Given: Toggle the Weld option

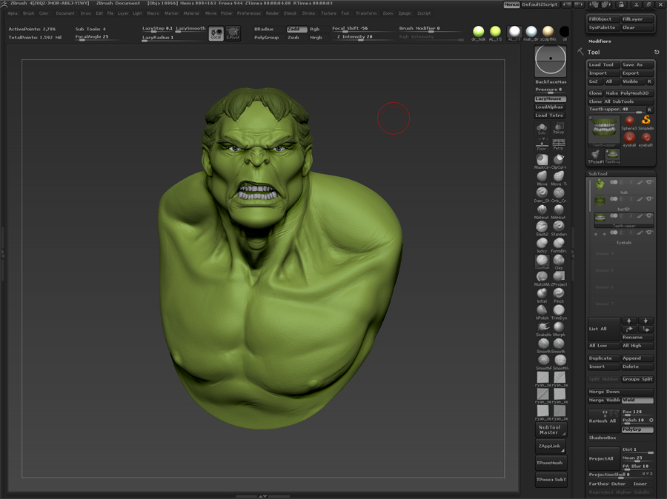Looking at the screenshot, I should (x=637, y=400).
